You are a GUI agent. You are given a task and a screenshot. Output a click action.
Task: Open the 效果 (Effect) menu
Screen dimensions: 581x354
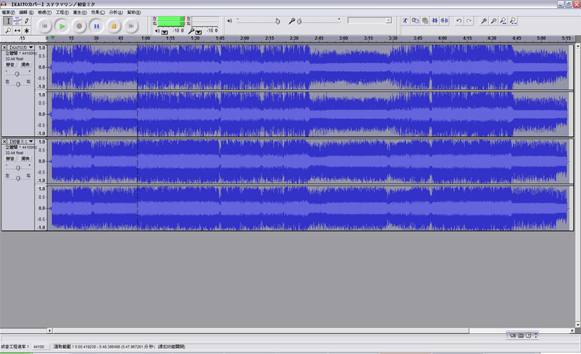click(98, 12)
